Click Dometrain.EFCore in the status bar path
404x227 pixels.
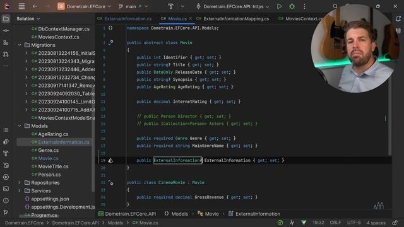coord(24,223)
